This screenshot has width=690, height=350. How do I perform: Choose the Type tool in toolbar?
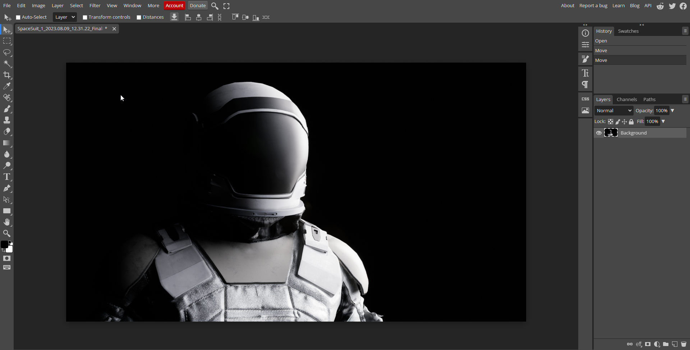pyautogui.click(x=7, y=177)
